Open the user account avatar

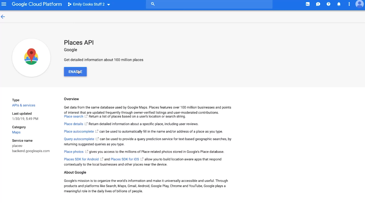pyautogui.click(x=360, y=4)
